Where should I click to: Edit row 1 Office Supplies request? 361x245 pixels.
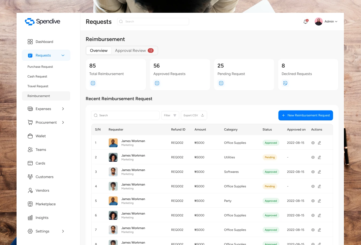pos(319,143)
